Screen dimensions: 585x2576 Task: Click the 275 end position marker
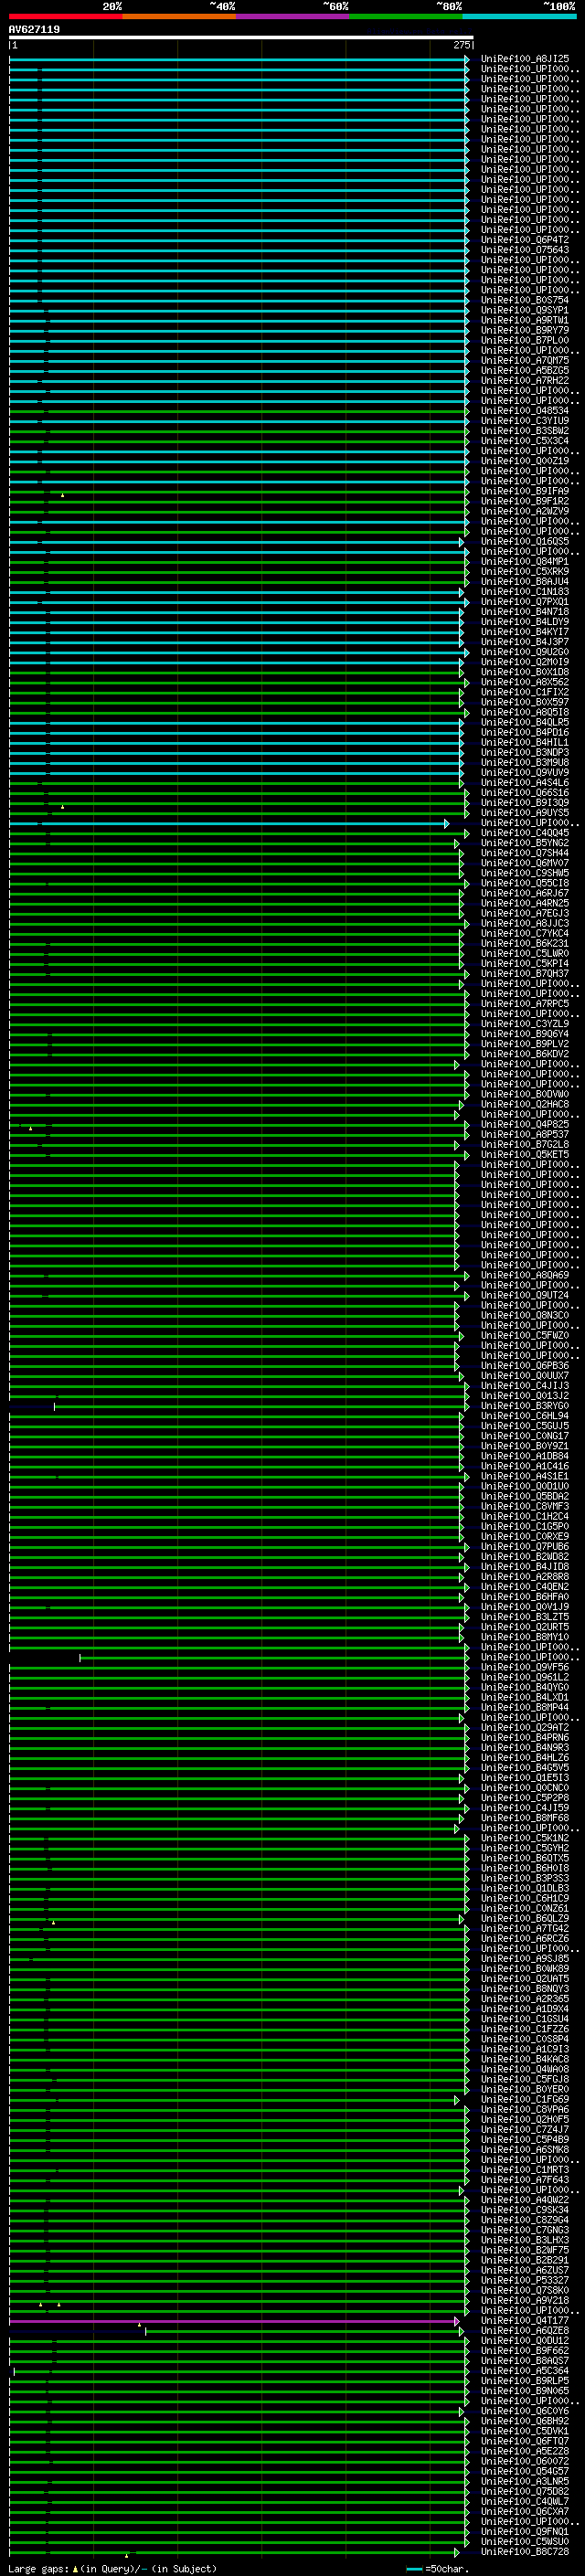[x=462, y=45]
